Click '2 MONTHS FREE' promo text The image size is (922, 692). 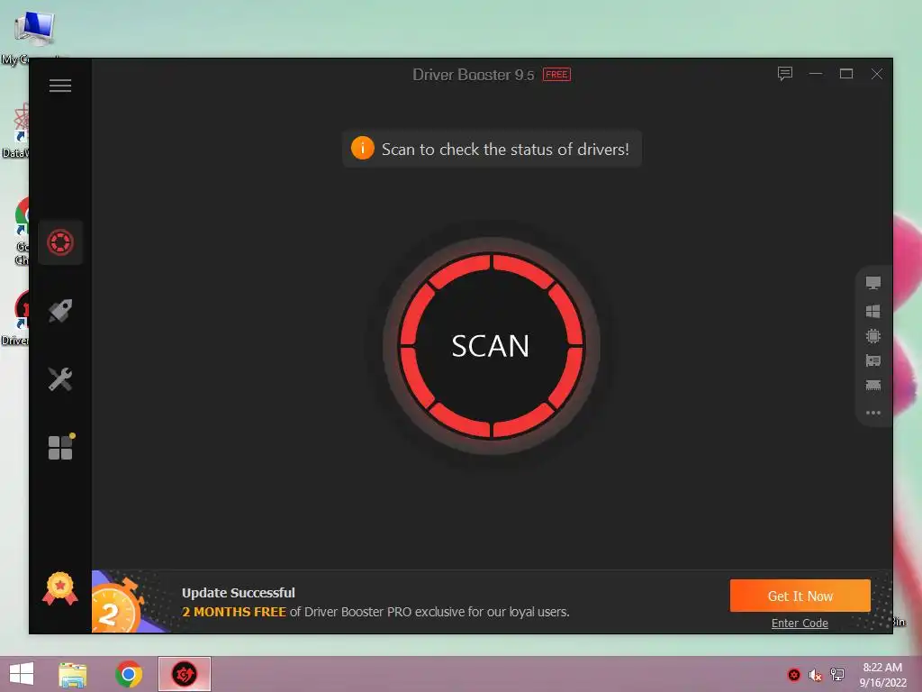tap(234, 612)
